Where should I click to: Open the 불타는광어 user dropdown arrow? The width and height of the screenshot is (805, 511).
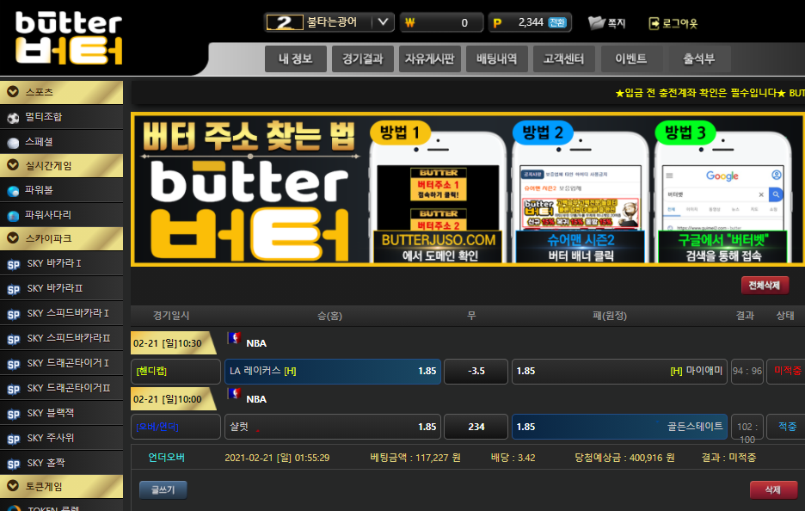(x=384, y=22)
